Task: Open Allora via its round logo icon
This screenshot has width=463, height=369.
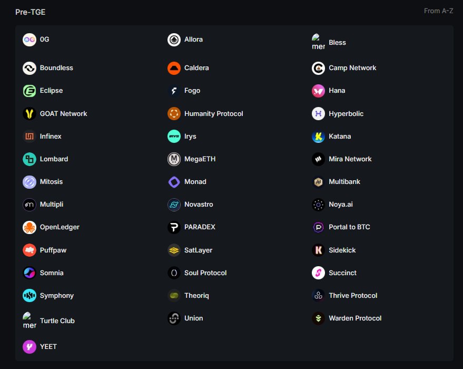Action: pos(174,40)
